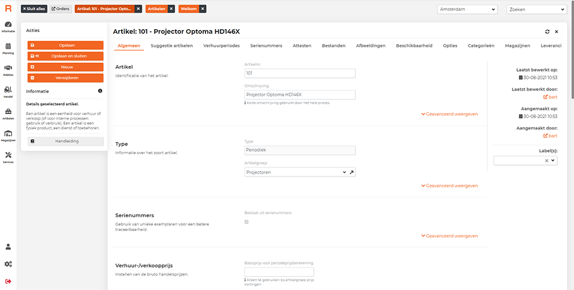Open the Zoeken search dropdown
The image size is (574, 290).
click(x=537, y=10)
